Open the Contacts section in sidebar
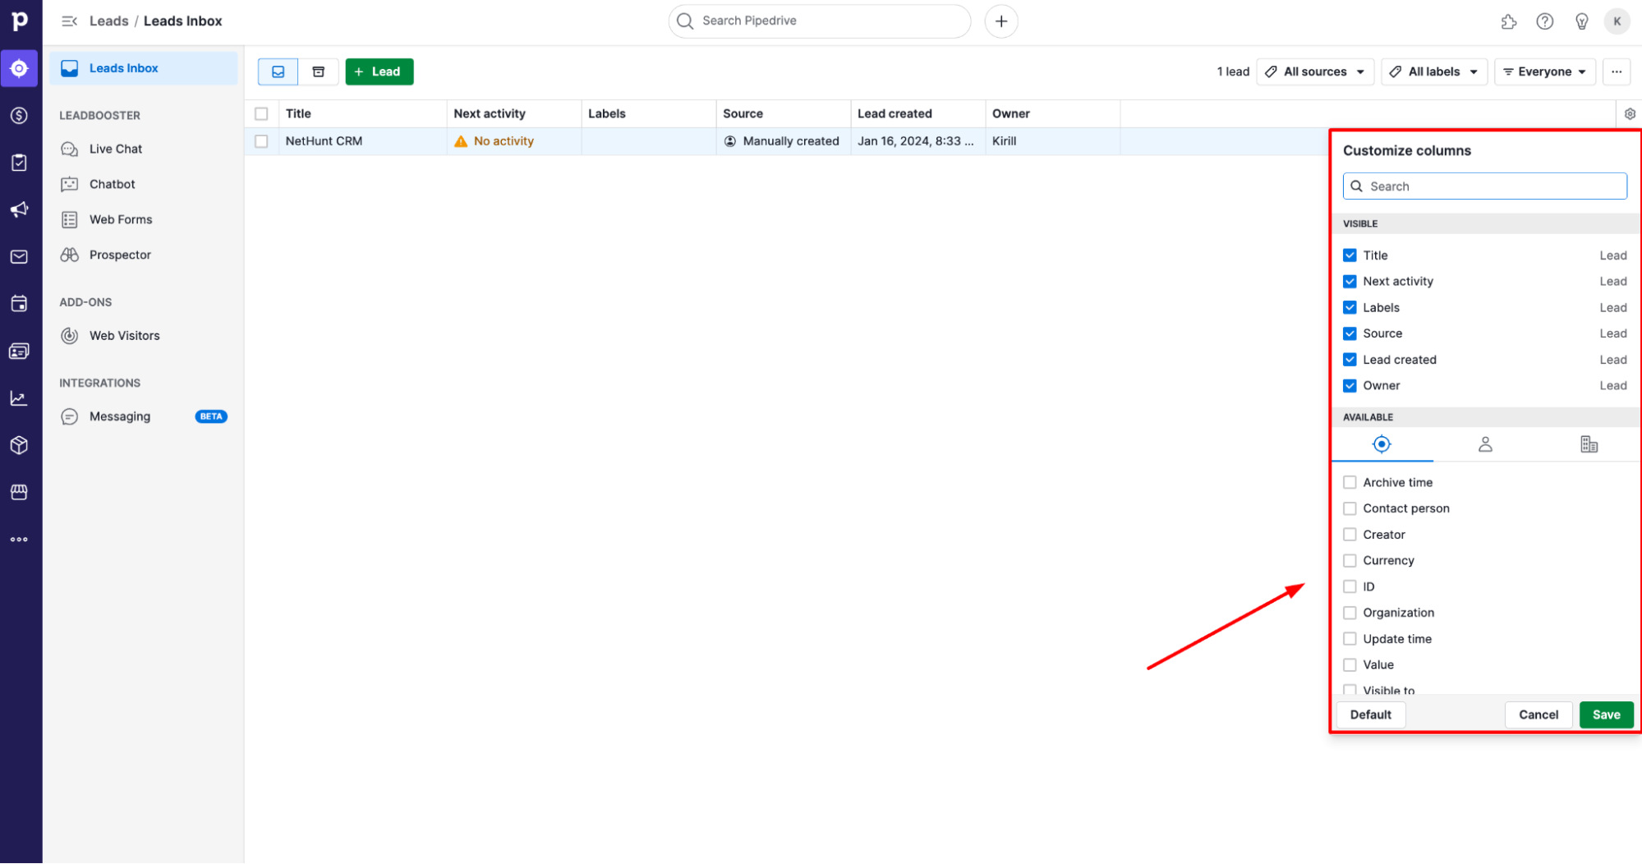 [x=18, y=351]
